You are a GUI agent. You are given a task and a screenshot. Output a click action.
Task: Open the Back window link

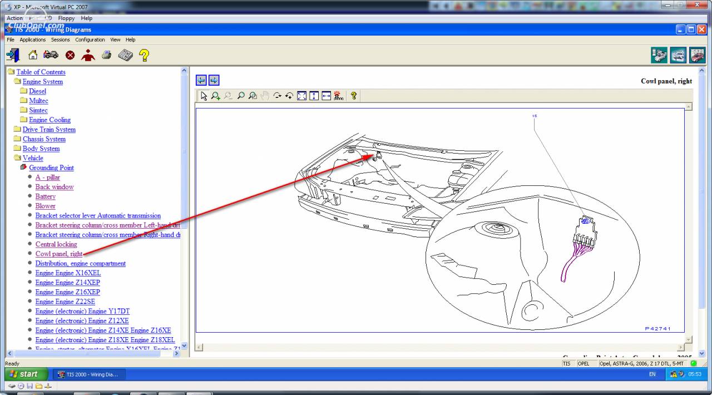pos(55,187)
